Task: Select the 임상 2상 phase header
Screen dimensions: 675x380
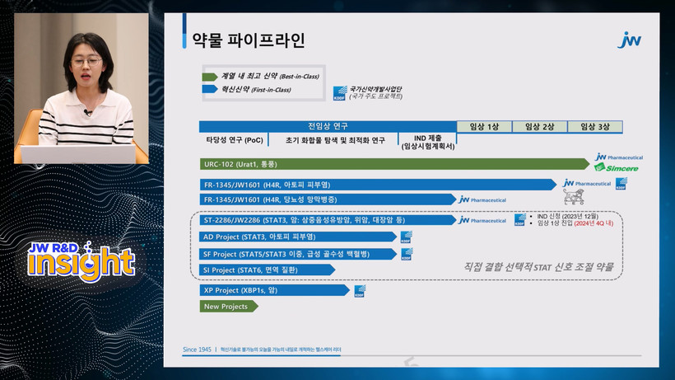Action: [539, 126]
